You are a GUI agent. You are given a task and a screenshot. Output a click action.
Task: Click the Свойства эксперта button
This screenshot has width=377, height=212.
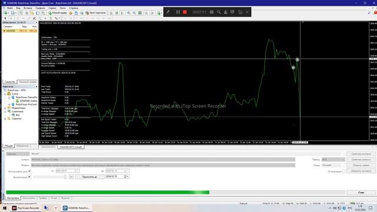pos(361,154)
